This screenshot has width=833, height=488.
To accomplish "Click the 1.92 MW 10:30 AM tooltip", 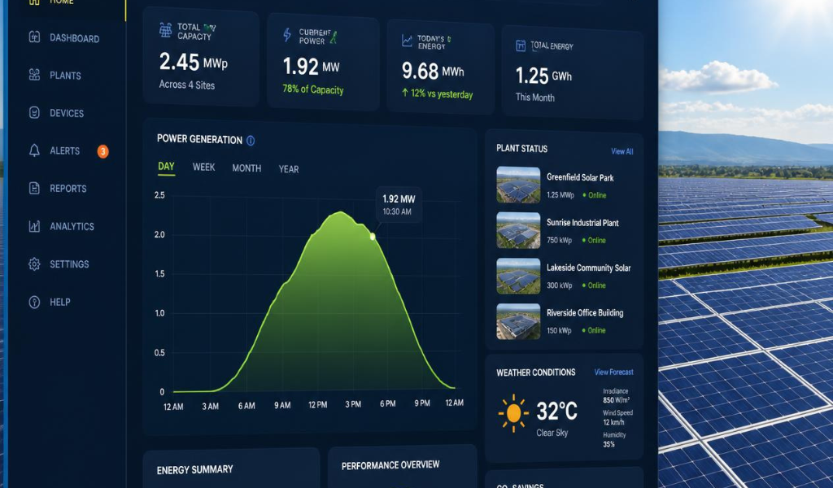I will click(x=399, y=204).
